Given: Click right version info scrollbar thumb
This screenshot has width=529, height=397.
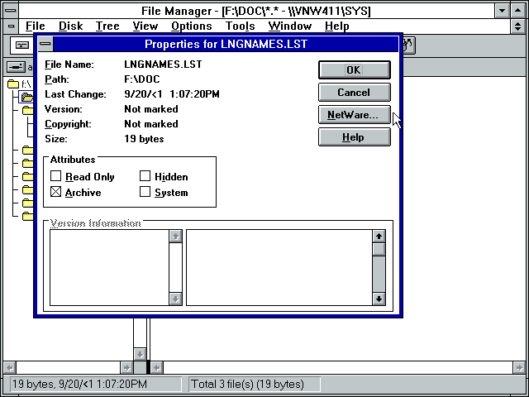Looking at the screenshot, I should 379,250.
